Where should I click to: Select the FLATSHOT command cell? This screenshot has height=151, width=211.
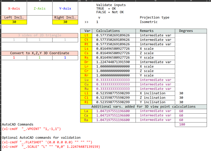(47, 142)
